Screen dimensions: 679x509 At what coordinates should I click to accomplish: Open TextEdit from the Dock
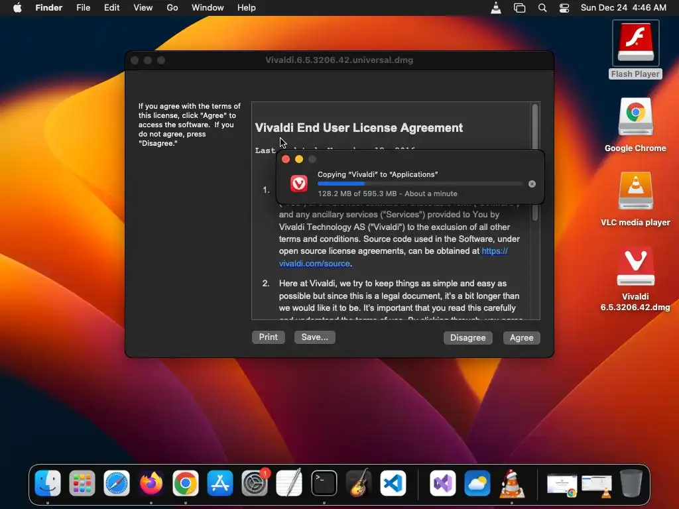[x=289, y=483]
